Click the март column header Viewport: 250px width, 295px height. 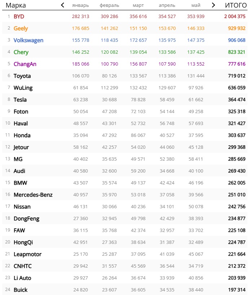coord(138,5)
